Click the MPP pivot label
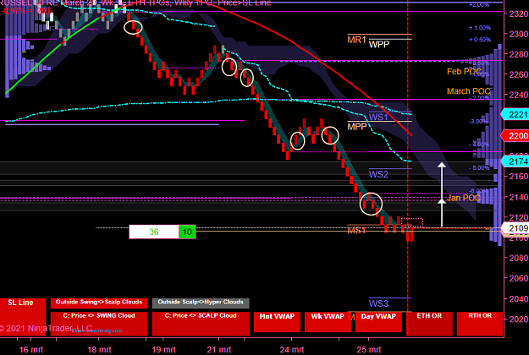Viewport: 529px width, 355px height. [x=357, y=127]
